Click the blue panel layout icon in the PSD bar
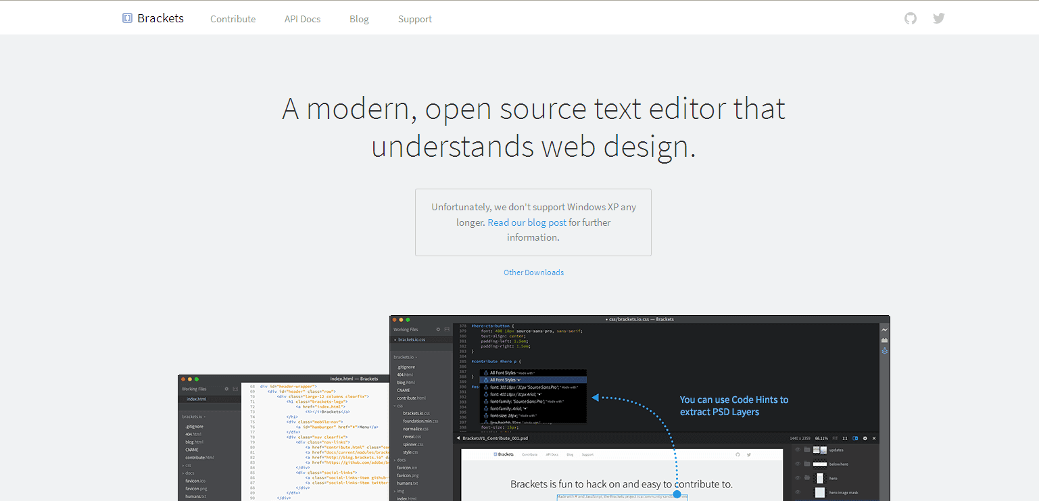1039x501 pixels. [855, 438]
